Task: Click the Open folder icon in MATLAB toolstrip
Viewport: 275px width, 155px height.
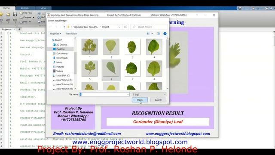Action: coord(8,14)
